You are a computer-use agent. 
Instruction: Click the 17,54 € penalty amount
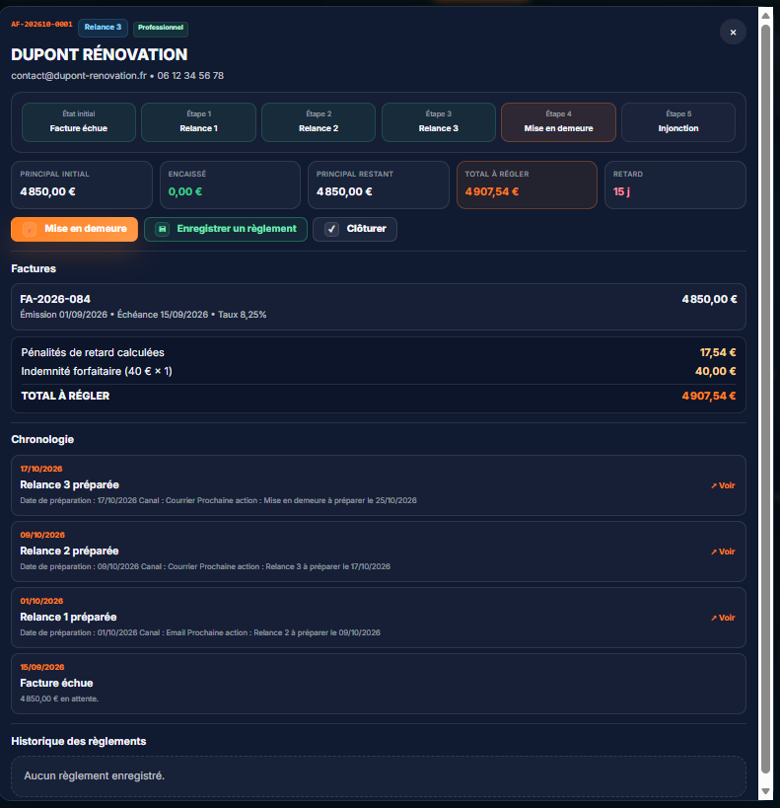click(x=718, y=352)
